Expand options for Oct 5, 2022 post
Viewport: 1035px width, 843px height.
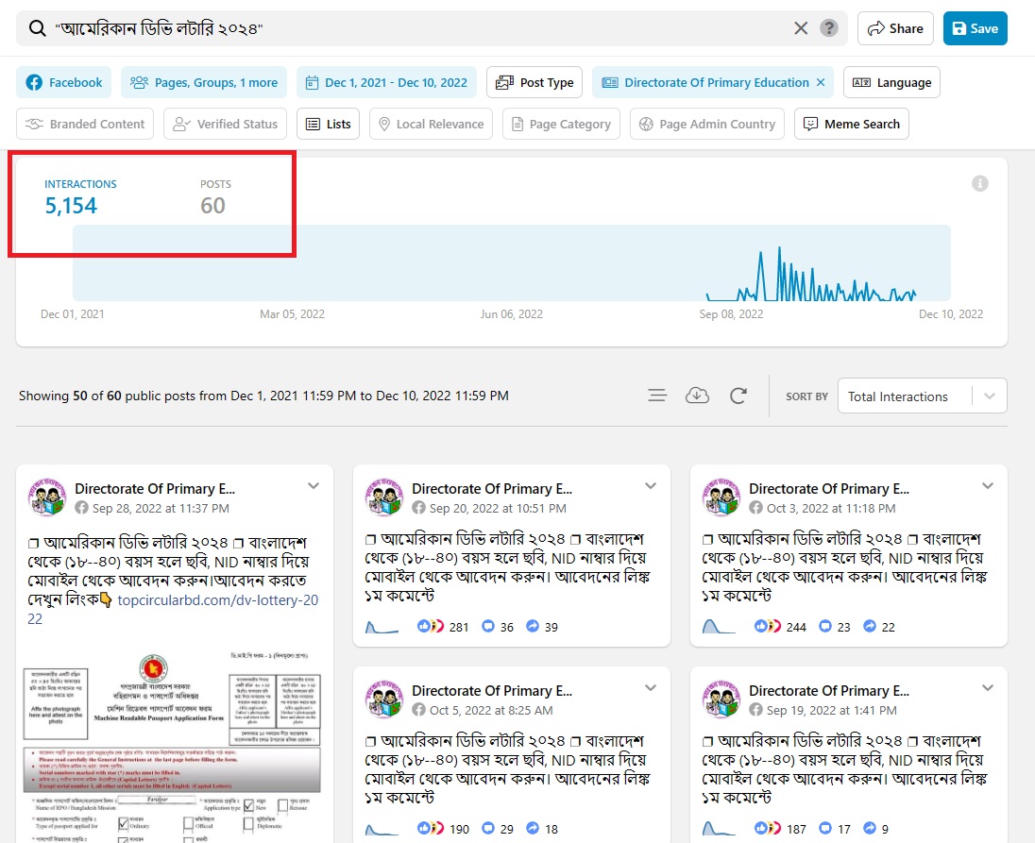(x=651, y=688)
